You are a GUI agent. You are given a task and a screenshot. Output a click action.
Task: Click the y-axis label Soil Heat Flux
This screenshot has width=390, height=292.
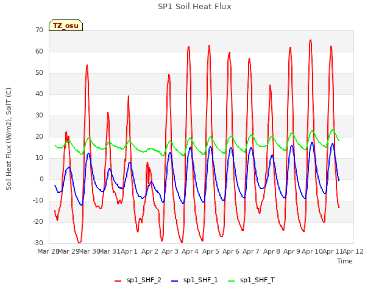click(x=9, y=139)
